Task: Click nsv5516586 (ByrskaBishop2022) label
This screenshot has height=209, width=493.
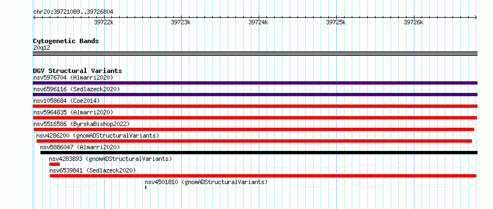Action: (x=81, y=124)
